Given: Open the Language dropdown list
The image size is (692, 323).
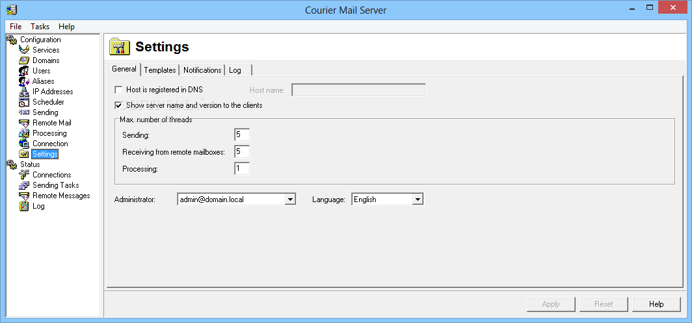Looking at the screenshot, I should coord(418,200).
